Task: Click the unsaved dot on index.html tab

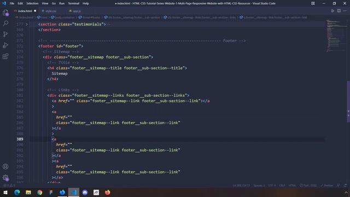Action: (x=35, y=11)
